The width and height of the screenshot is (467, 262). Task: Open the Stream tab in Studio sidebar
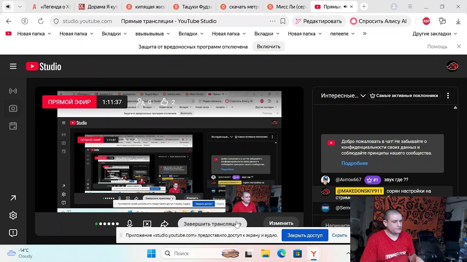(13, 91)
